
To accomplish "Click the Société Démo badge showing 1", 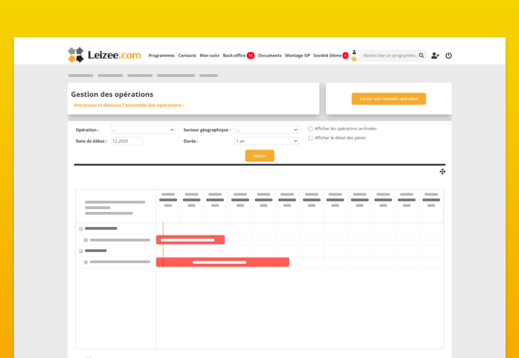I will click(345, 55).
